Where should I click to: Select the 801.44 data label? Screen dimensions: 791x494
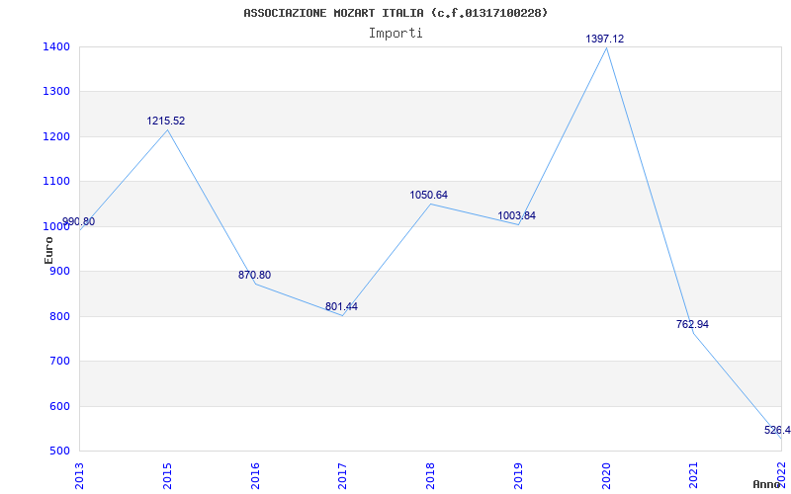(x=341, y=306)
